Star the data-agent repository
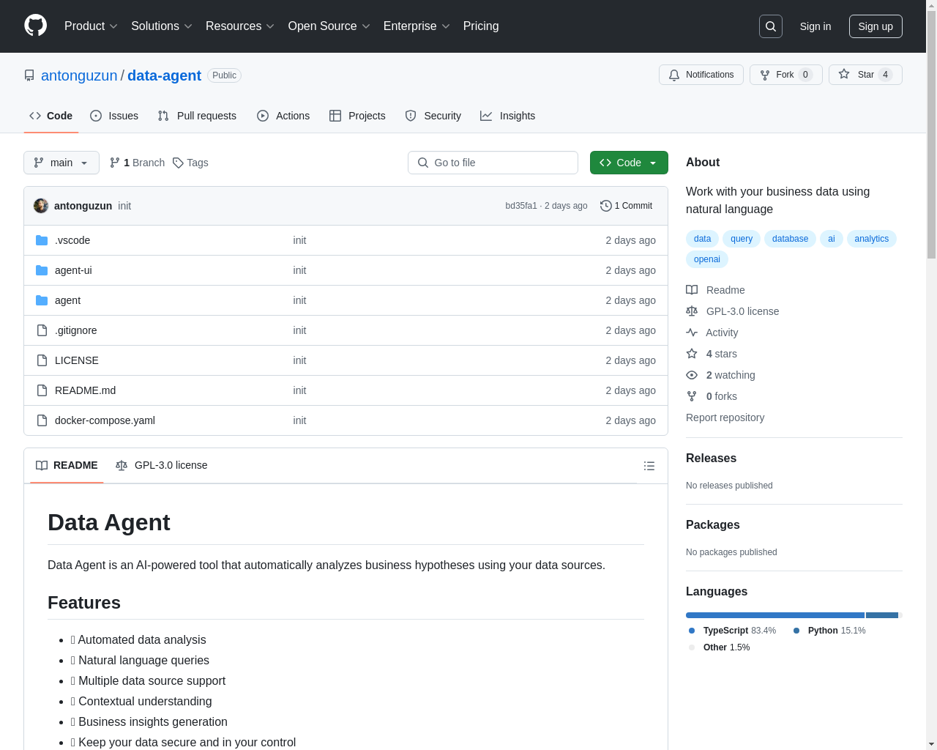This screenshot has width=937, height=750. click(865, 75)
